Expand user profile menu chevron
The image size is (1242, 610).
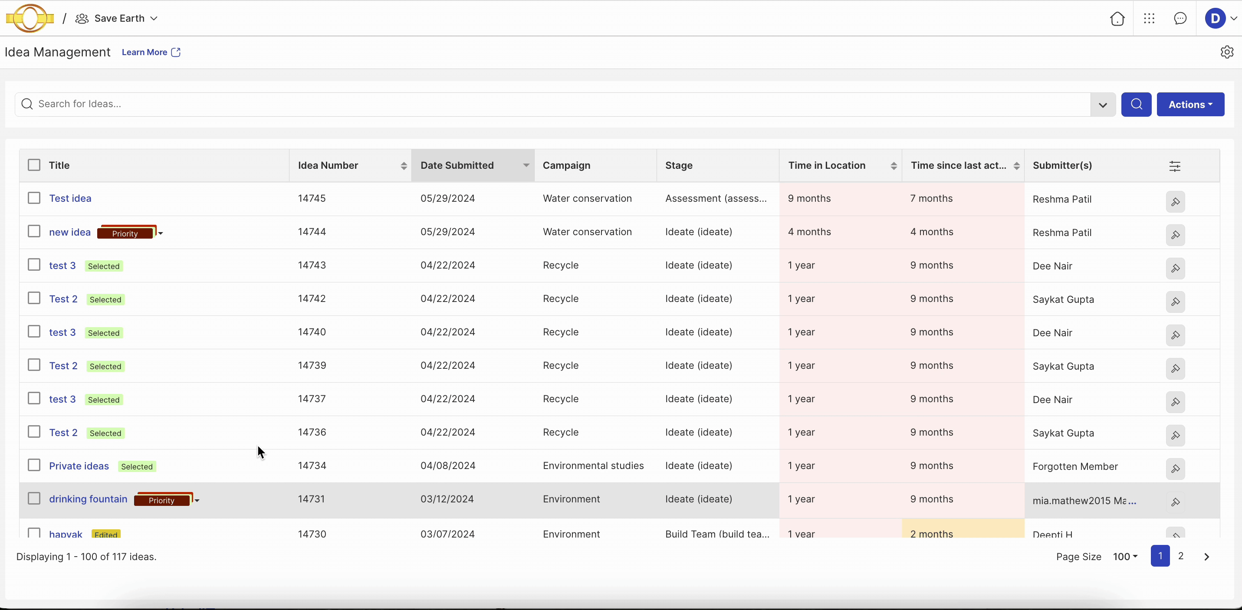coord(1233,18)
